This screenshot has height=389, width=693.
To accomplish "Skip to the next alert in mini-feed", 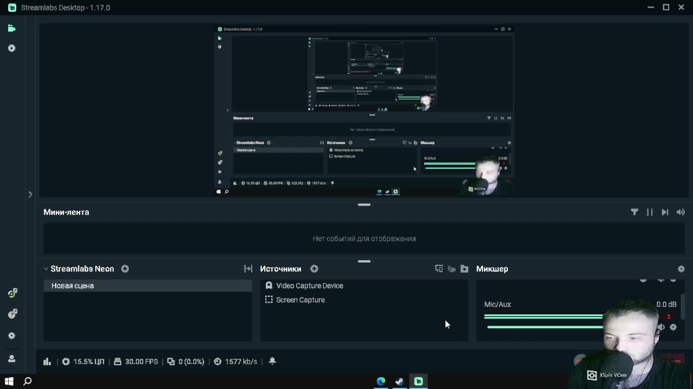I will click(x=665, y=212).
